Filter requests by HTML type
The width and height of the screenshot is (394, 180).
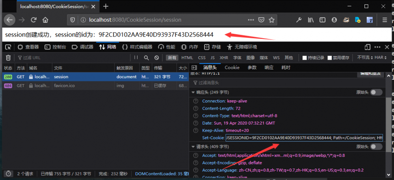tap(187, 58)
